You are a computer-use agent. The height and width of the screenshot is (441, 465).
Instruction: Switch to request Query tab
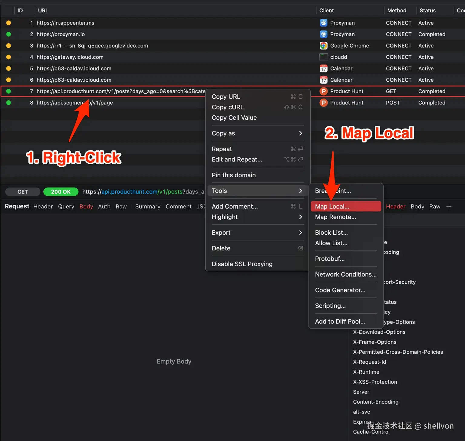[x=66, y=207]
